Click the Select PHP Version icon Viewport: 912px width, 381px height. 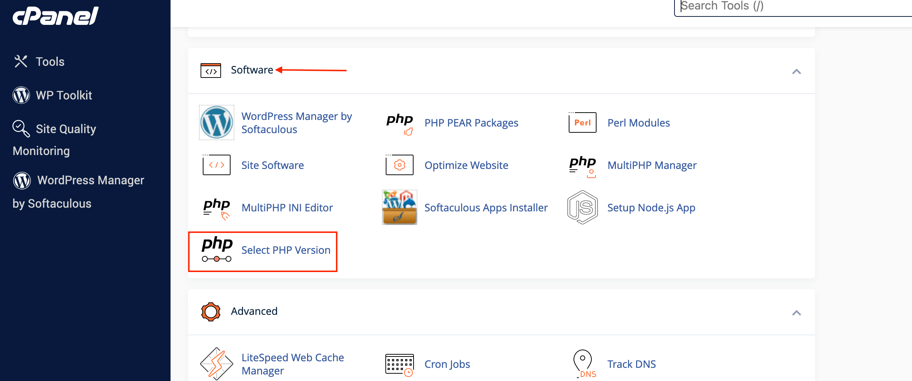tap(217, 249)
